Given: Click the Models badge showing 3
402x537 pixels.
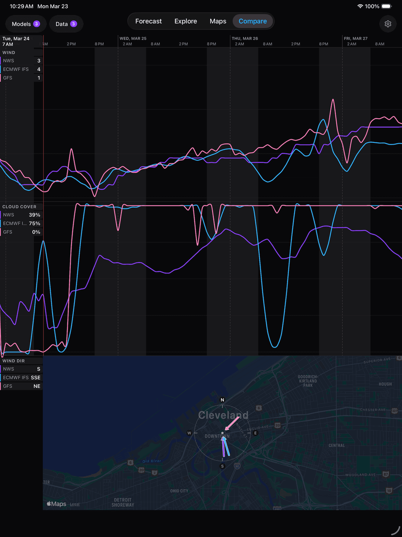Looking at the screenshot, I should pyautogui.click(x=36, y=23).
